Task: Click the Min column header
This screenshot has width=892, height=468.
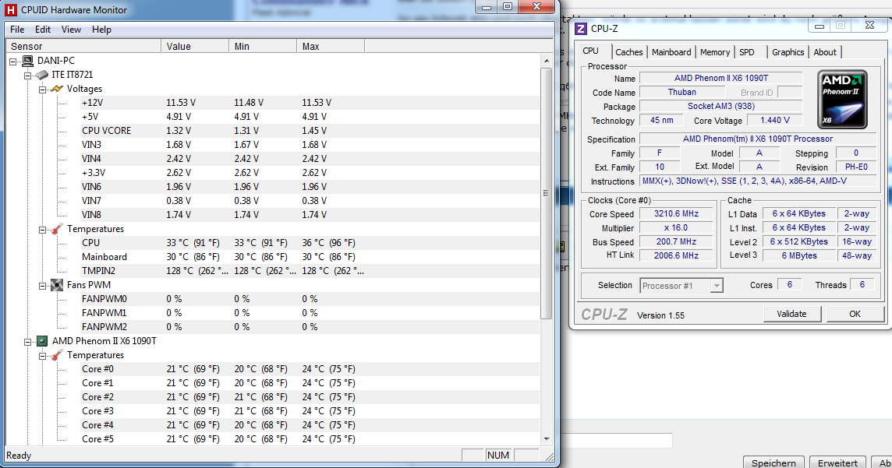Action: pyautogui.click(x=263, y=46)
